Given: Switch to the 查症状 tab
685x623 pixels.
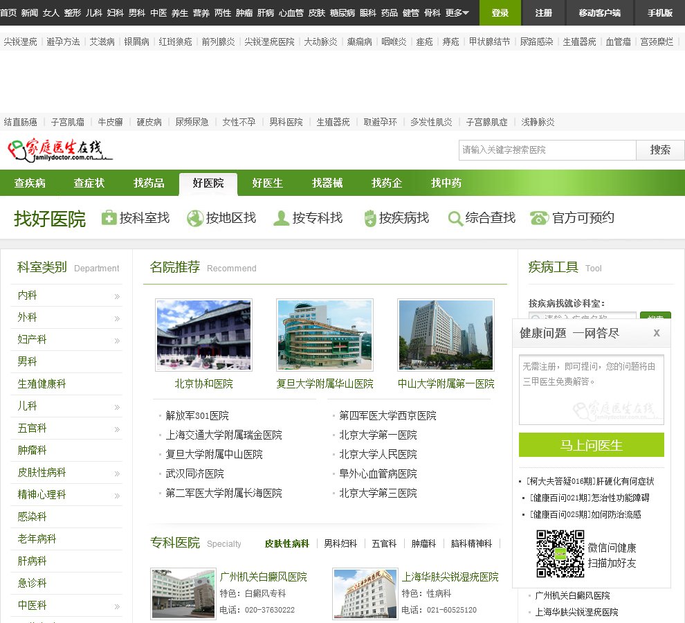Looking at the screenshot, I should pyautogui.click(x=89, y=183).
